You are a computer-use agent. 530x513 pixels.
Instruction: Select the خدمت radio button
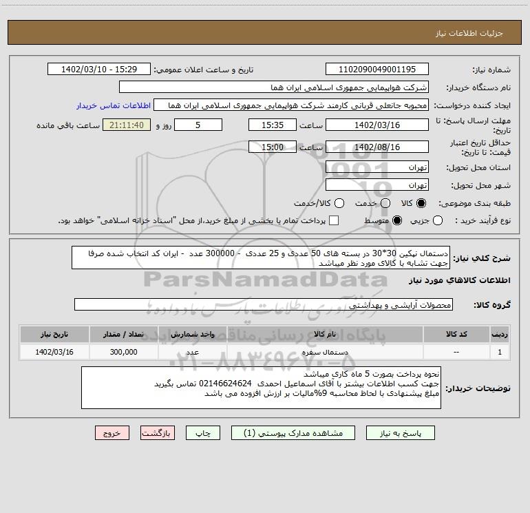pyautogui.click(x=385, y=203)
